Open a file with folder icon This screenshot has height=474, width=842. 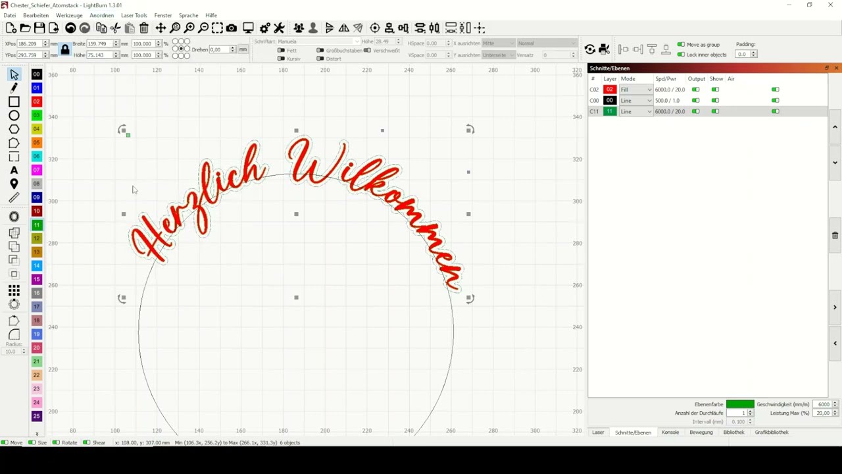[x=25, y=28]
